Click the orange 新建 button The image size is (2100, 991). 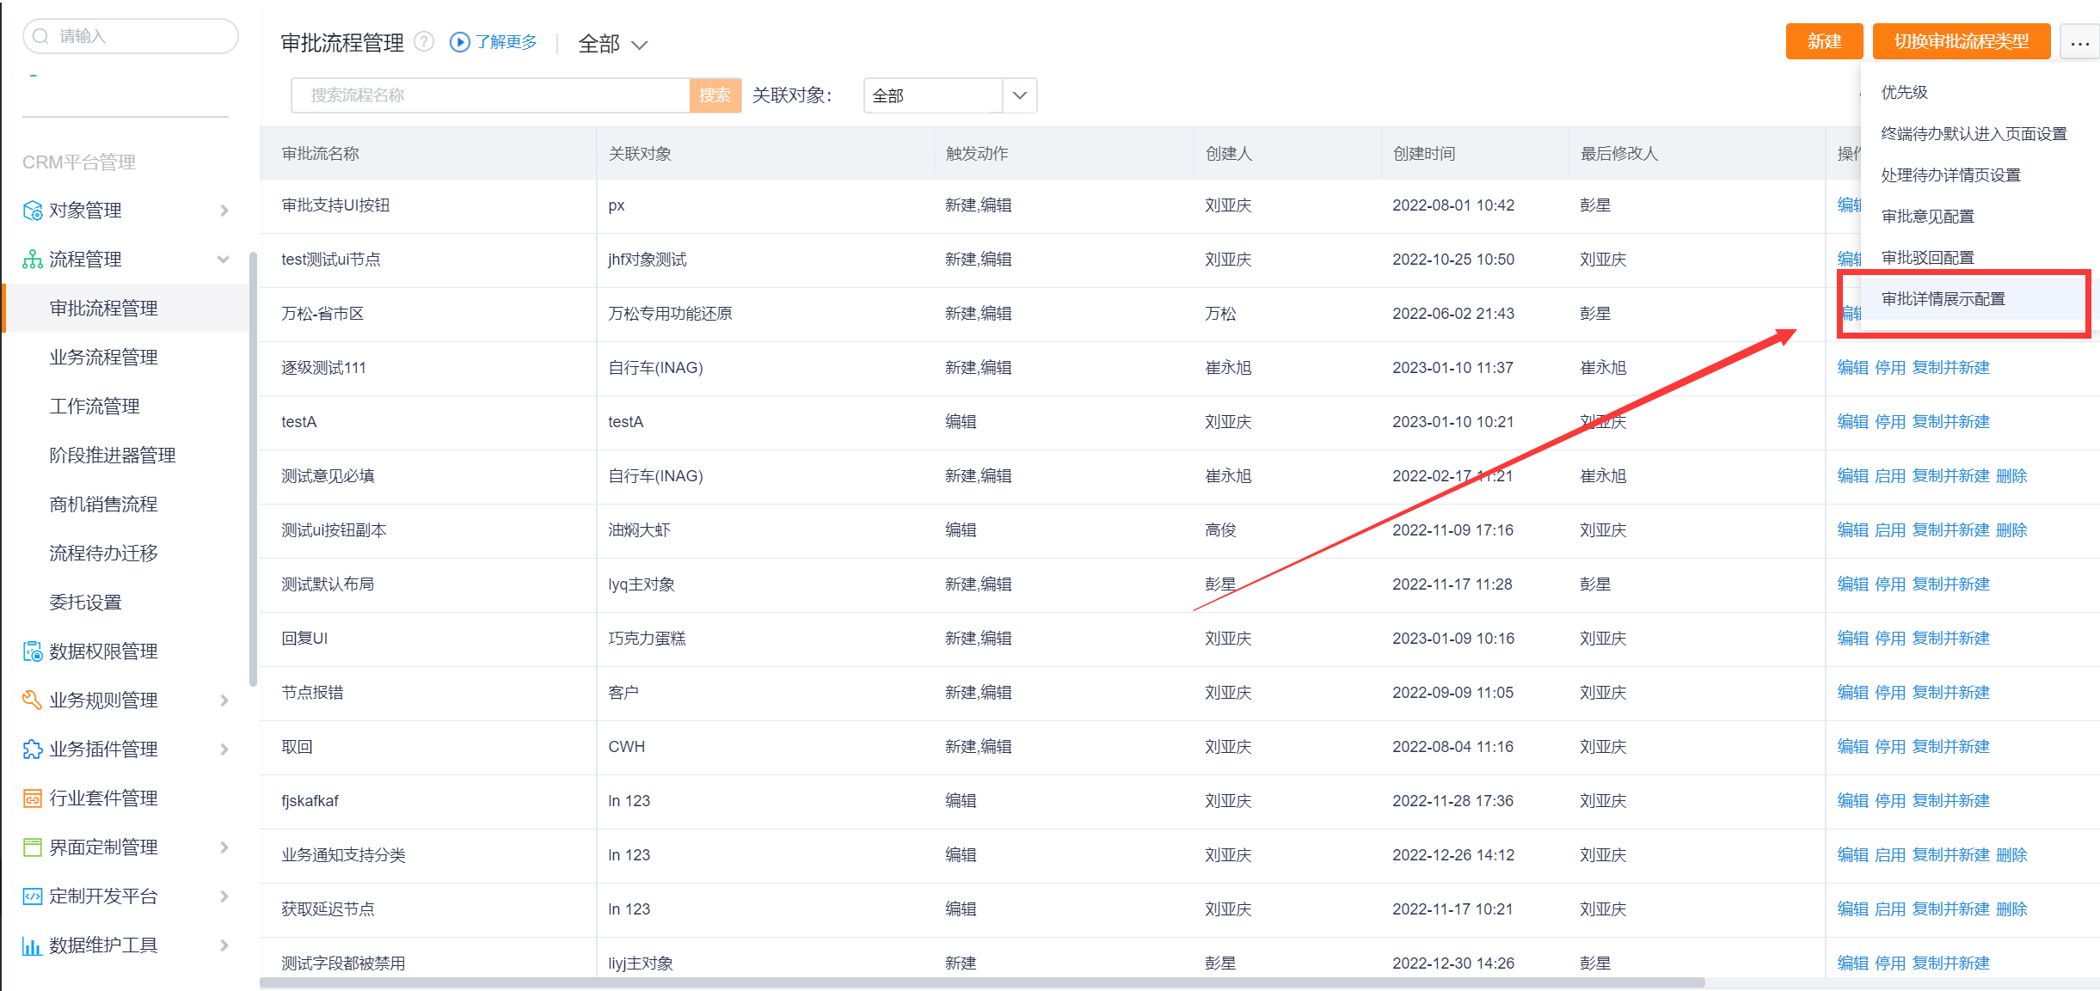[x=1824, y=41]
